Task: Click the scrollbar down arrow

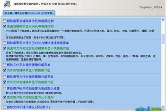Action: (x=163, y=107)
